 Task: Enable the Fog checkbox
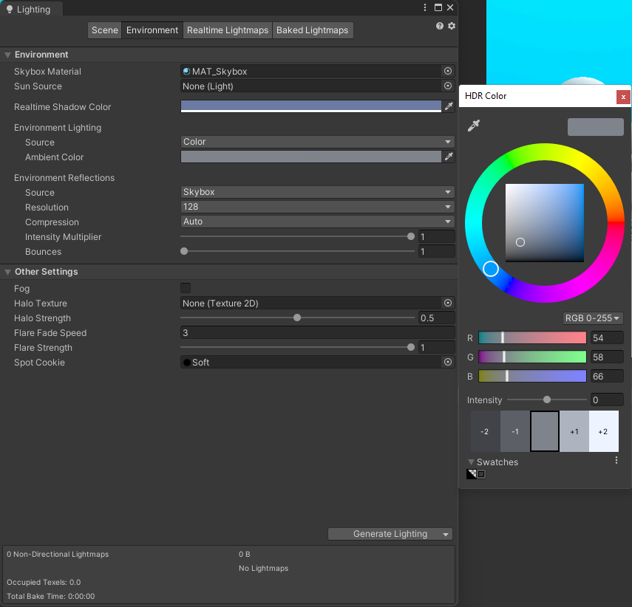(186, 288)
